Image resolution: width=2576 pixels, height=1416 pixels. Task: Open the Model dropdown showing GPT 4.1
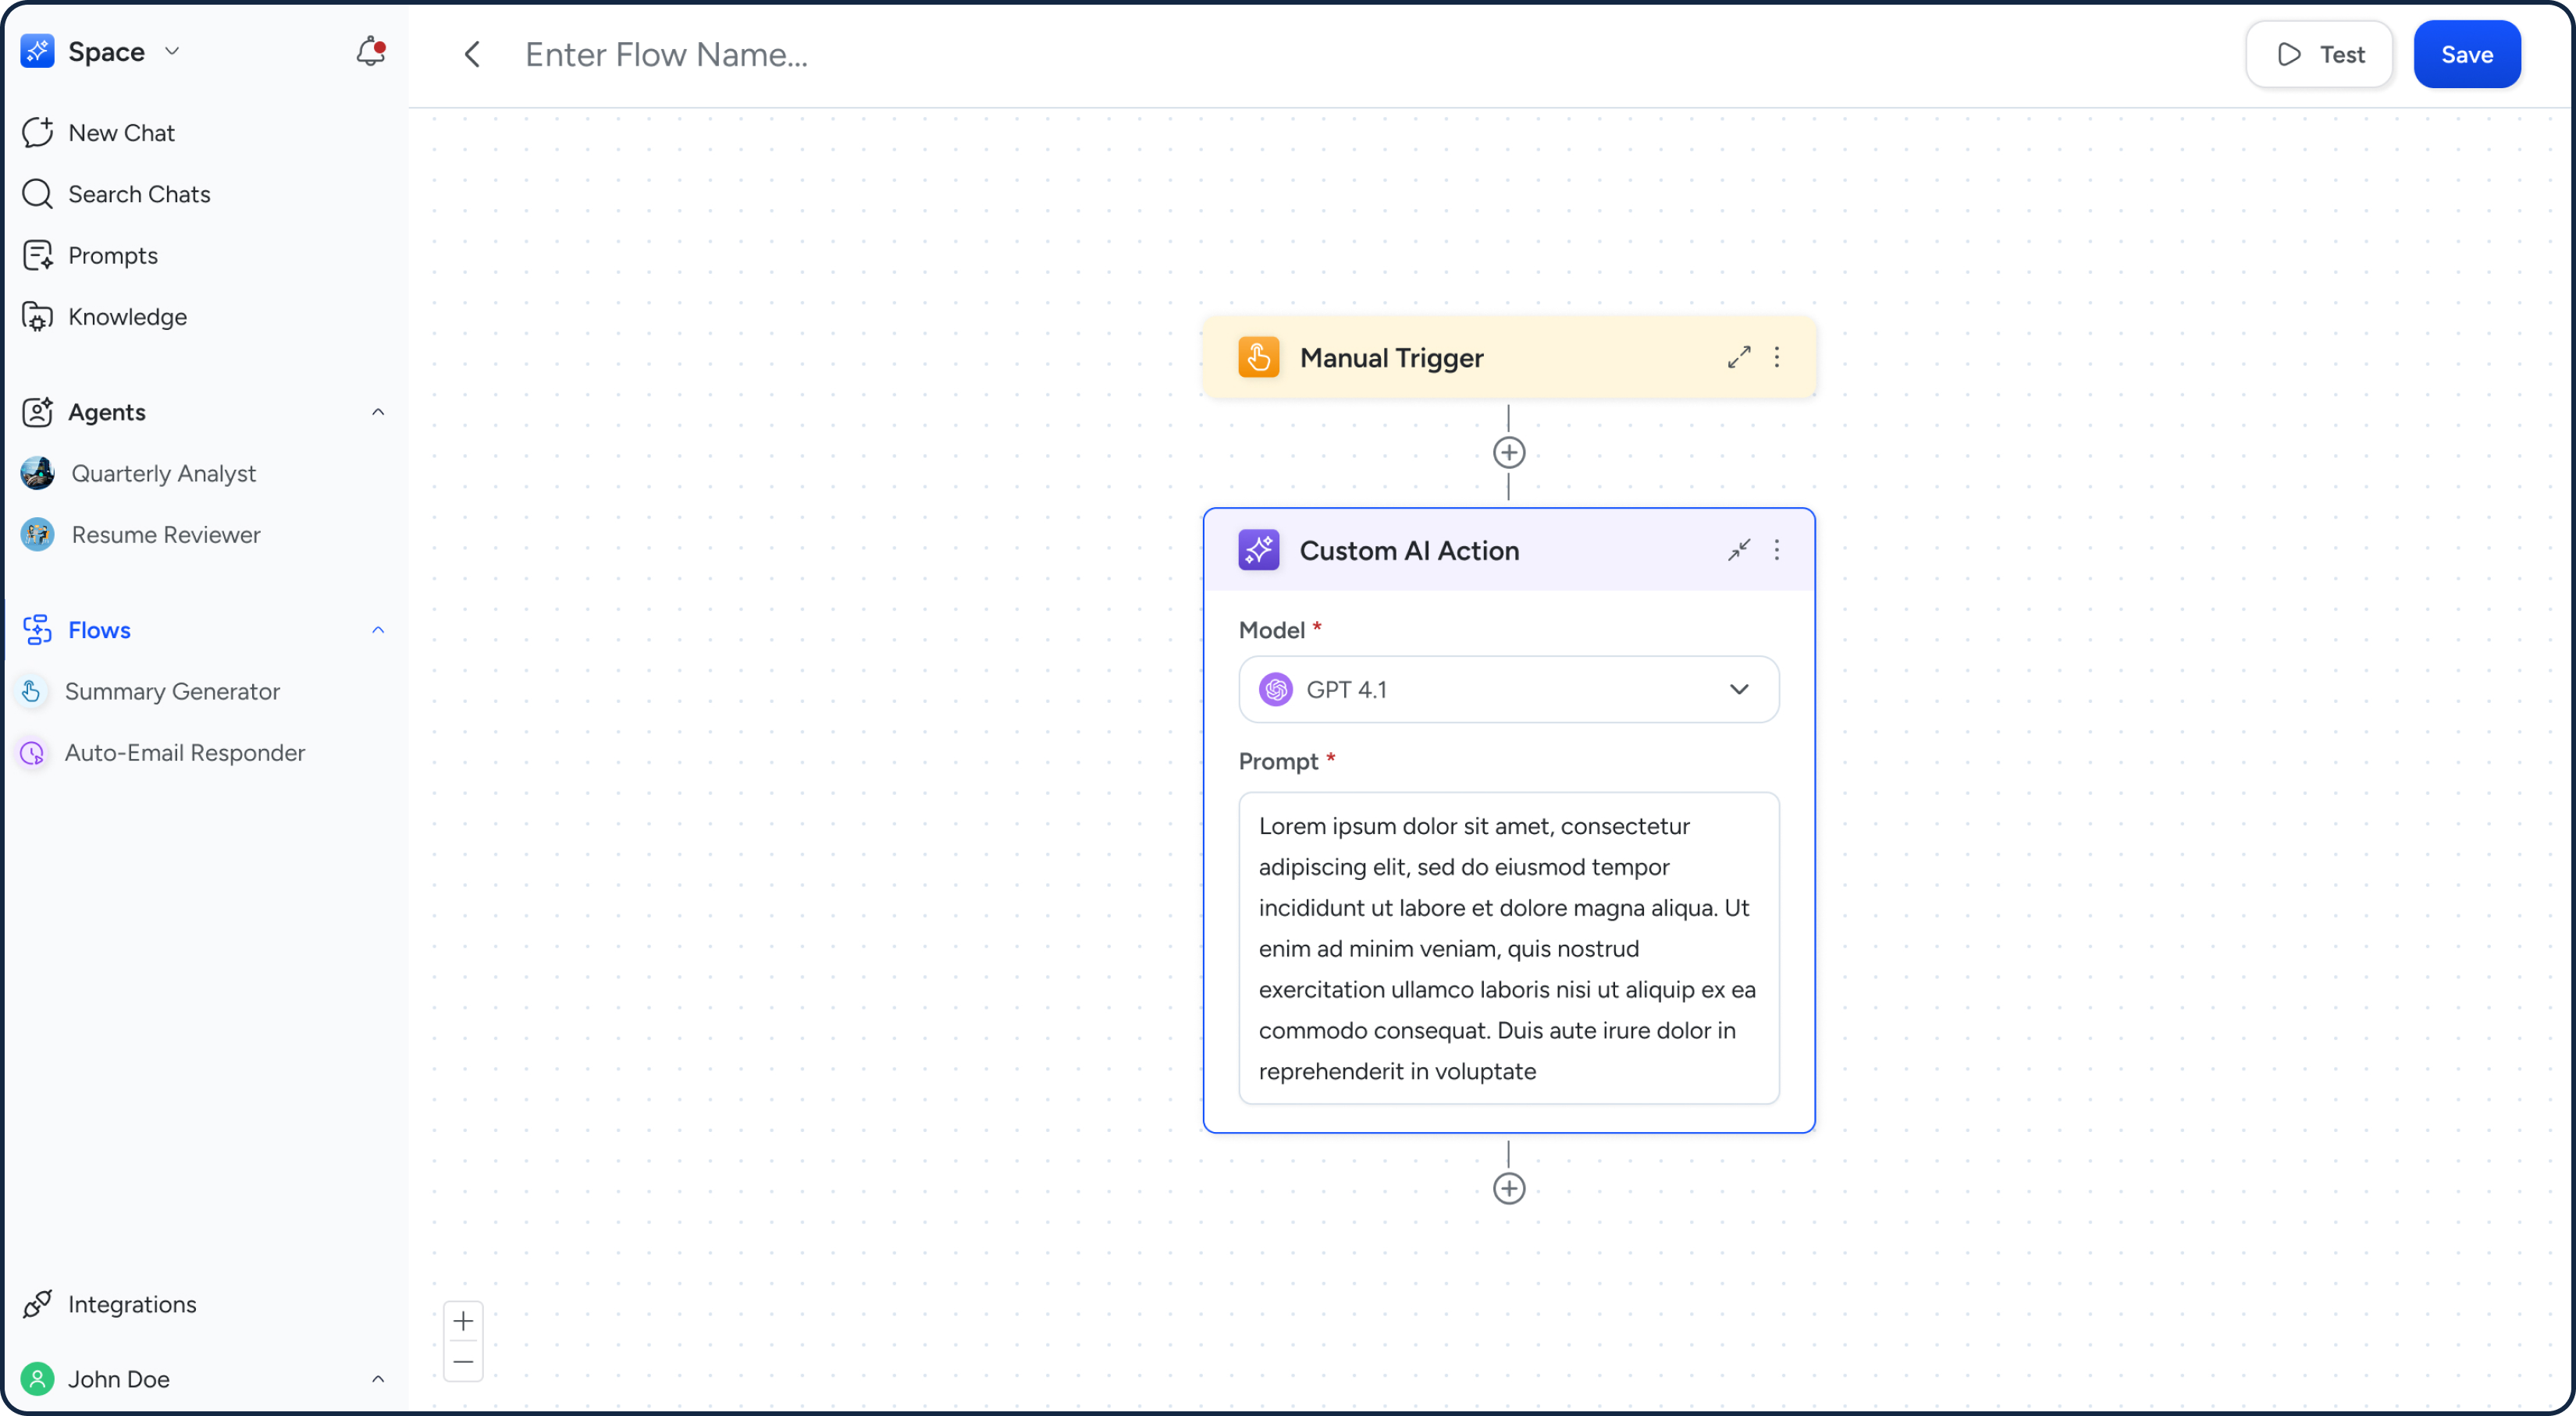coord(1509,690)
